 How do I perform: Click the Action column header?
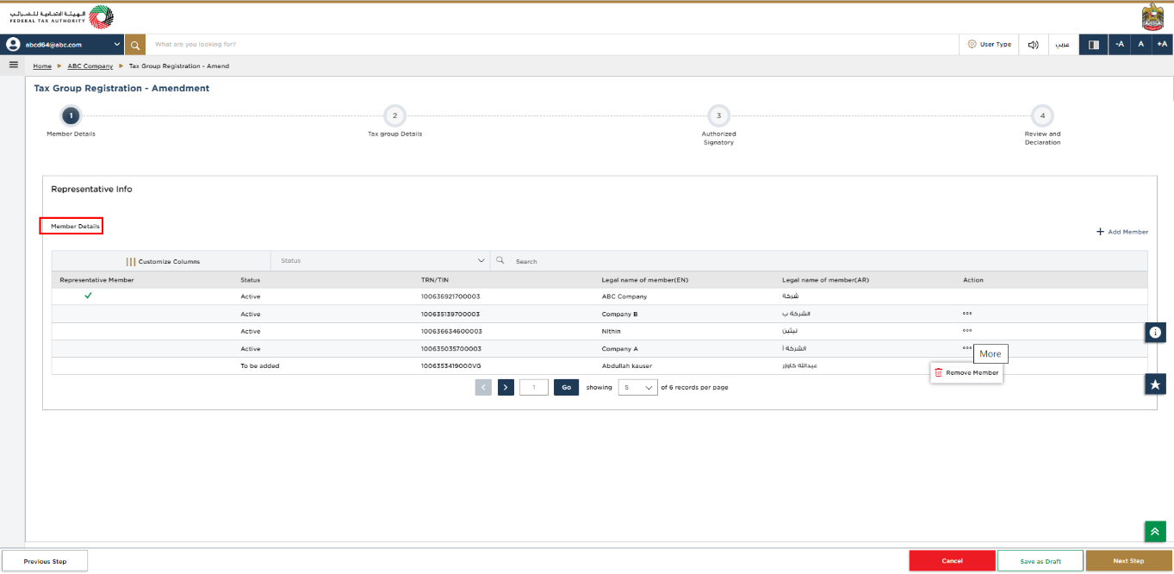tap(973, 280)
